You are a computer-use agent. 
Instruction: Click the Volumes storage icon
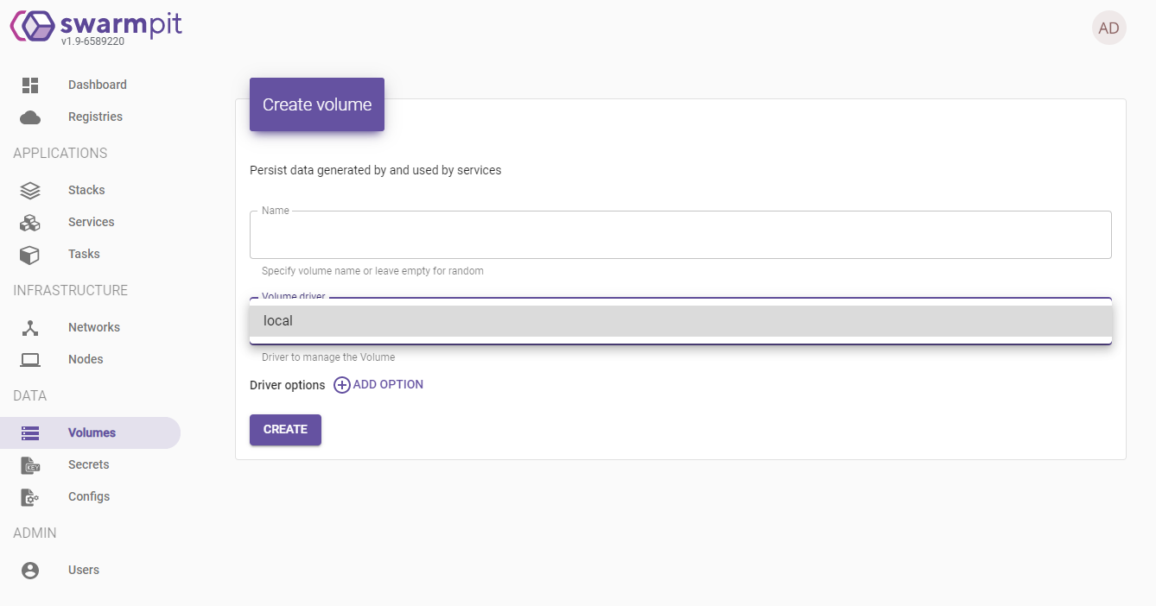click(x=30, y=432)
